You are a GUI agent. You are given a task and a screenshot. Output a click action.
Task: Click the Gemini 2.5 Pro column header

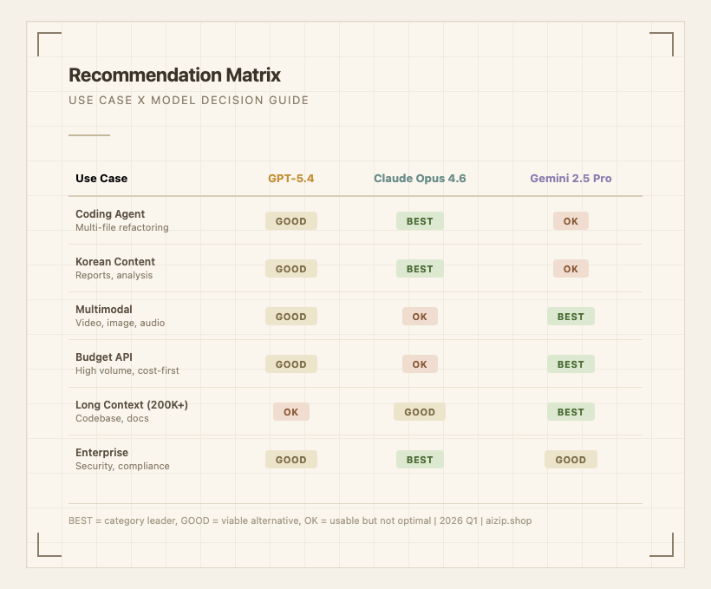pyautogui.click(x=571, y=179)
